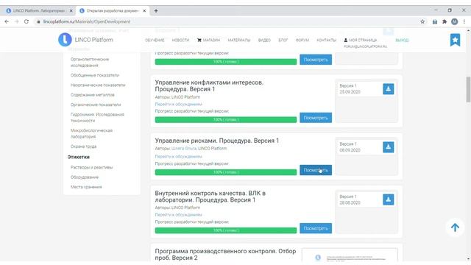This screenshot has height=265, width=471.
Task: Open discussion link under Управление конфликтами интересов
Action: tap(178, 105)
